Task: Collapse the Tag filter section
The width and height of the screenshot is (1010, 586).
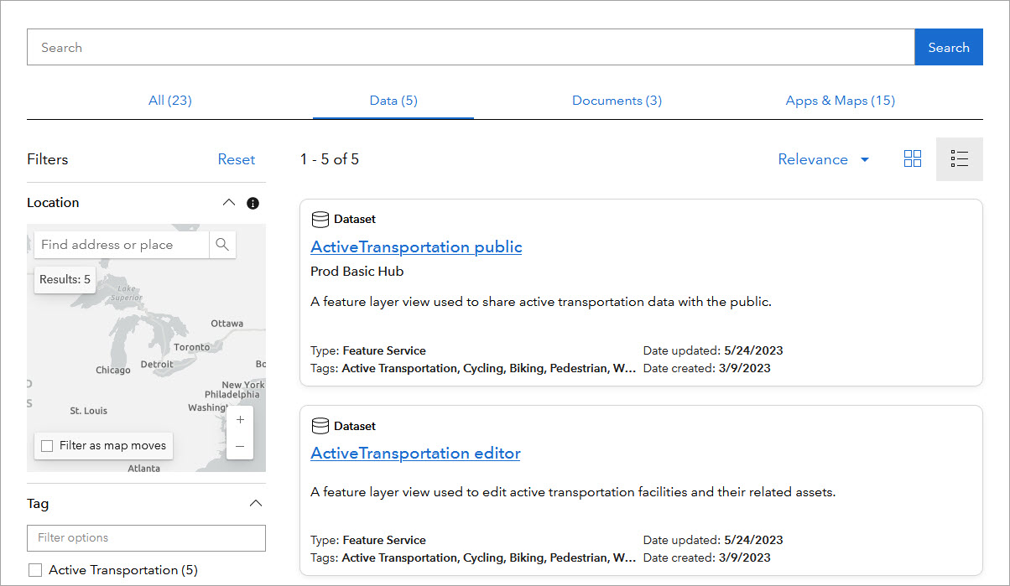Action: point(257,504)
